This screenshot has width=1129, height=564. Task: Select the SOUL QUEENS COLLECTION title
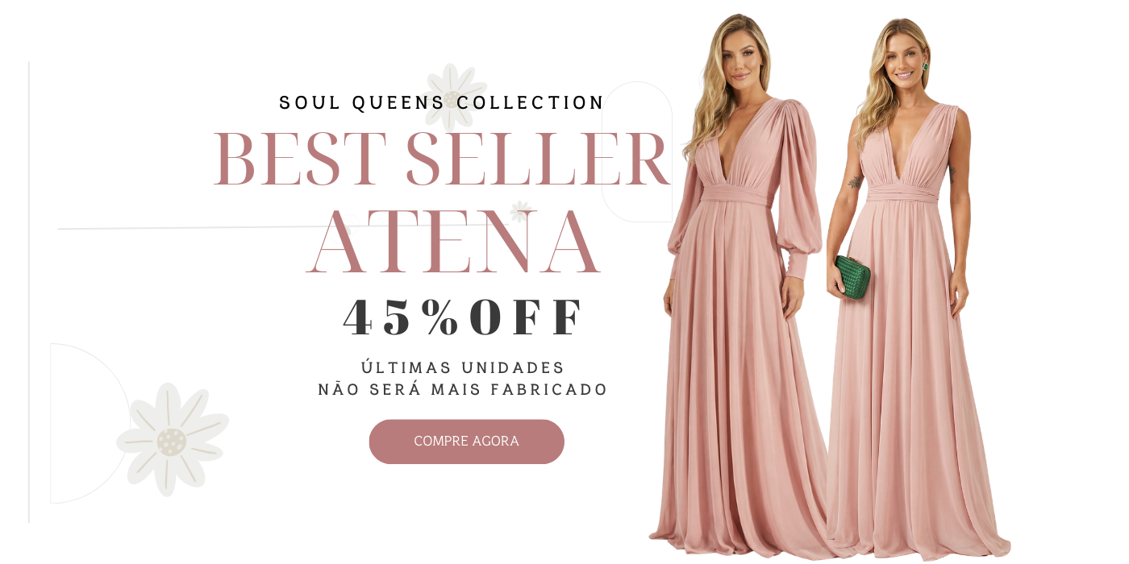tap(442, 103)
